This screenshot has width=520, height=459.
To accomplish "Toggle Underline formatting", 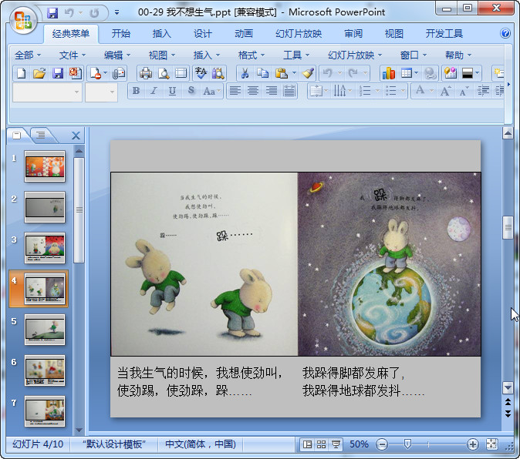I will click(172, 91).
